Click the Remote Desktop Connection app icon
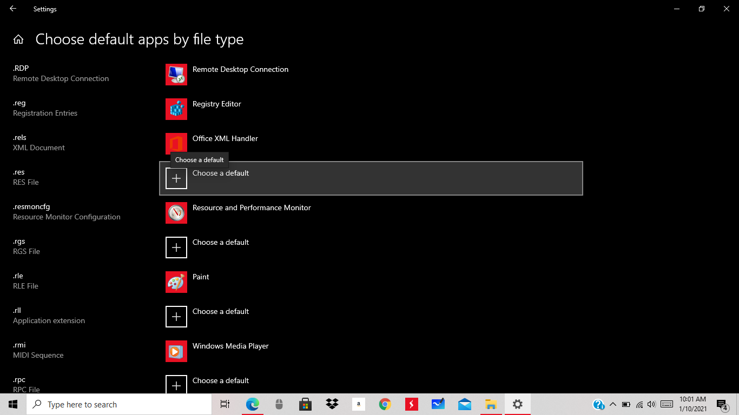Screen dimensions: 739x415 [176, 75]
